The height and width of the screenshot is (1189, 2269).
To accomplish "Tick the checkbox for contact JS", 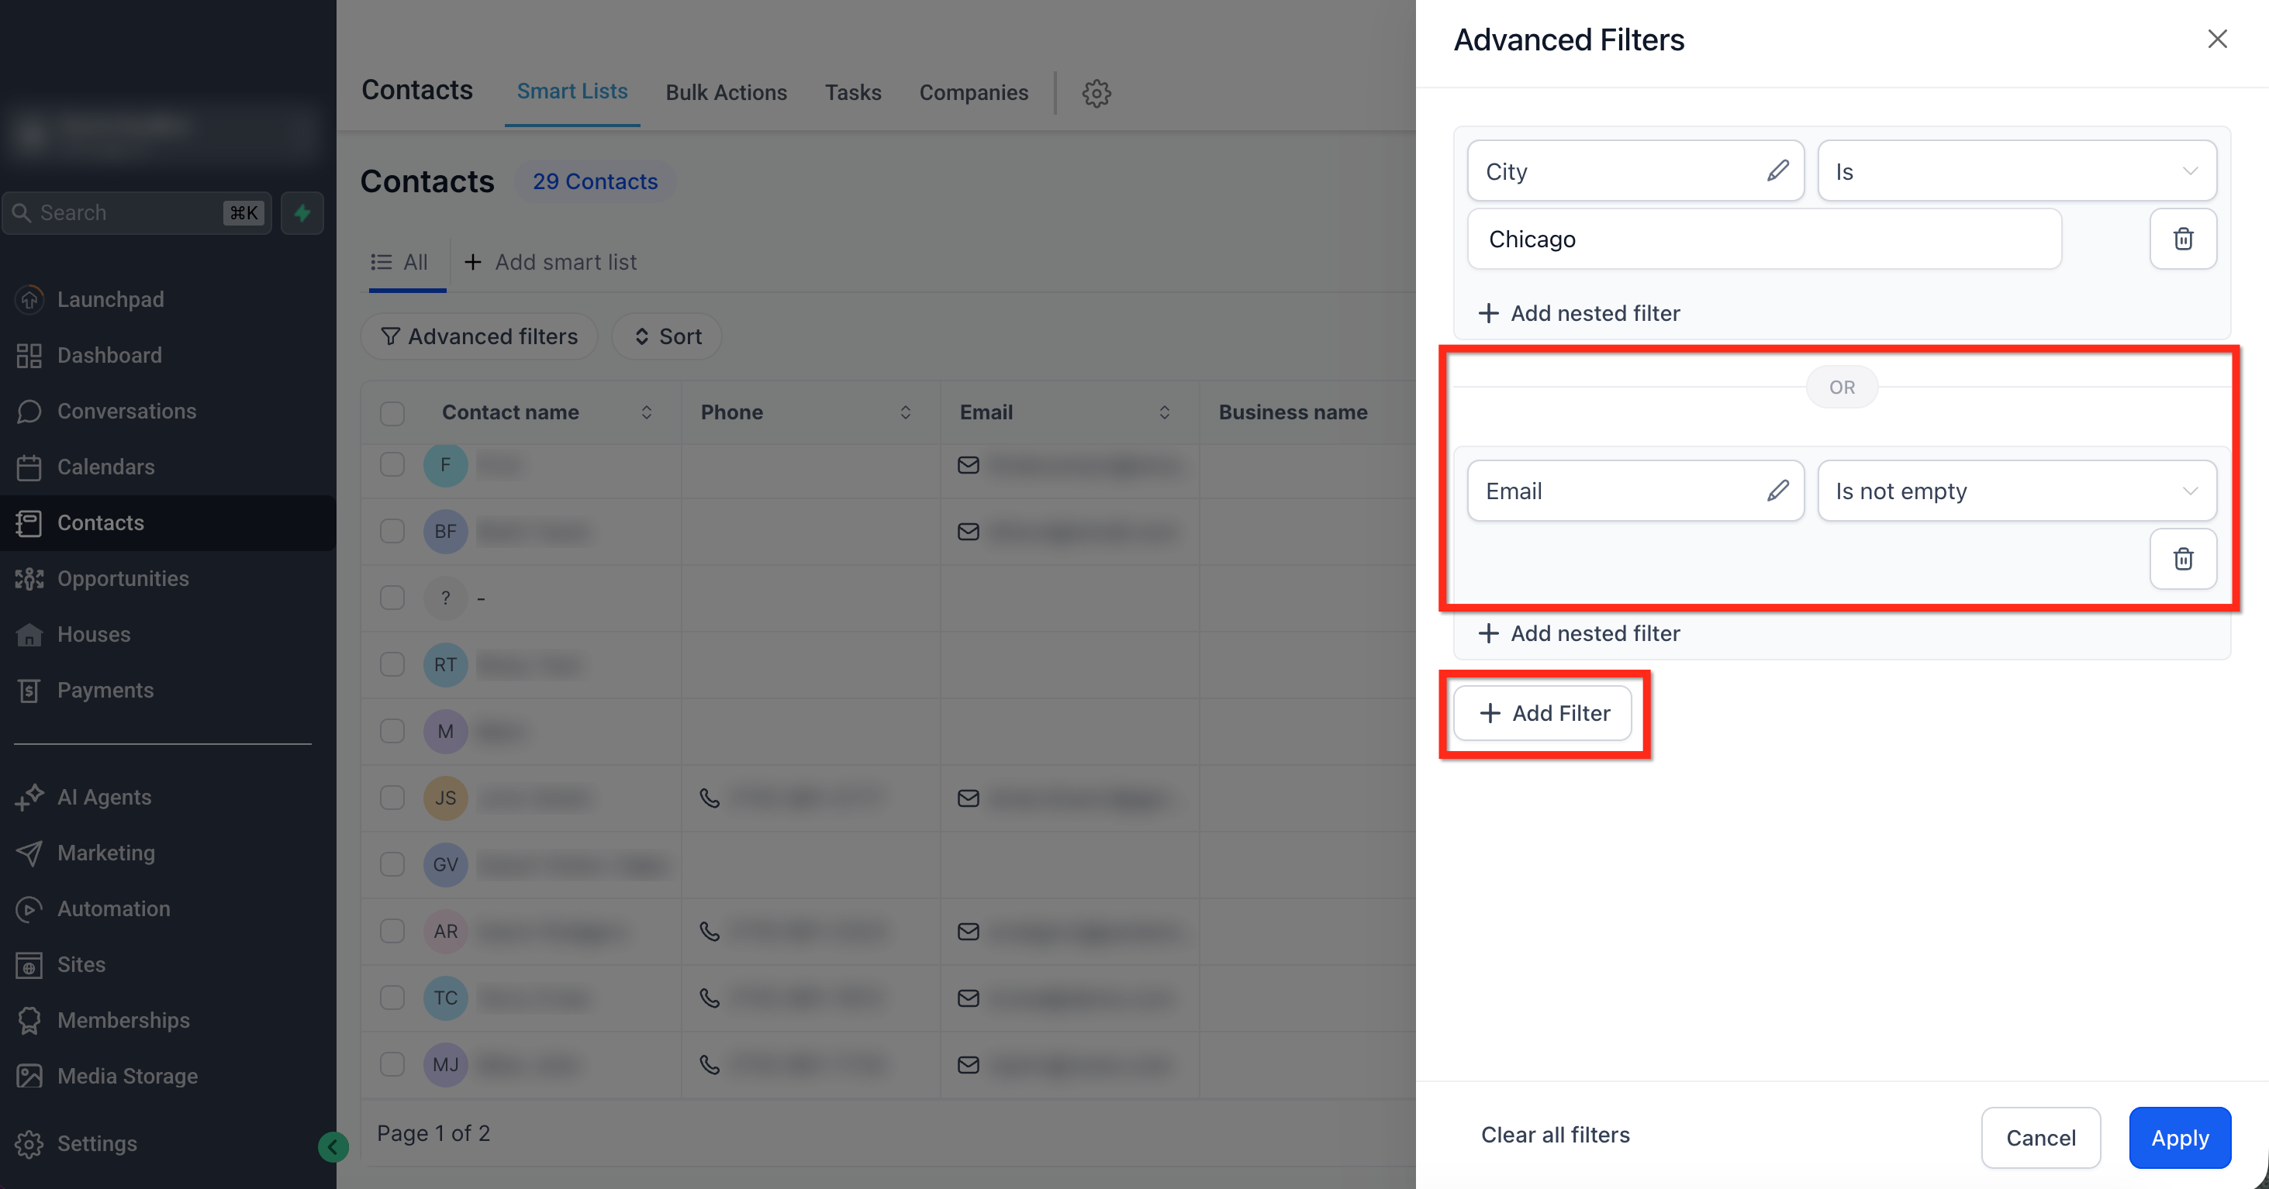I will 392,798.
